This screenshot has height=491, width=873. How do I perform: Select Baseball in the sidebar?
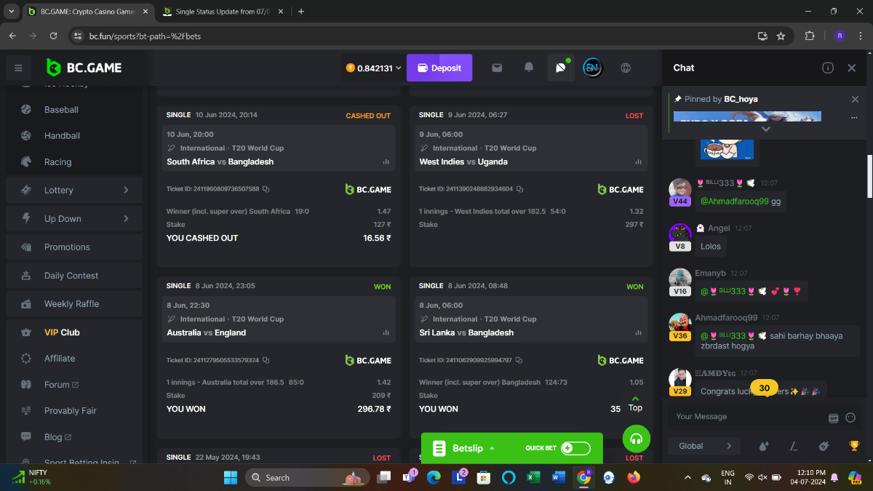tap(61, 110)
